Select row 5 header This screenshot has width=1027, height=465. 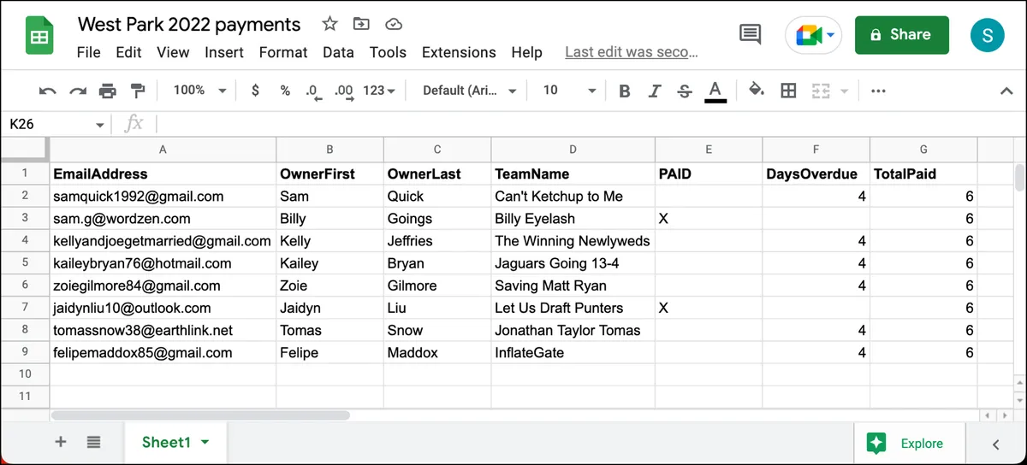[25, 263]
